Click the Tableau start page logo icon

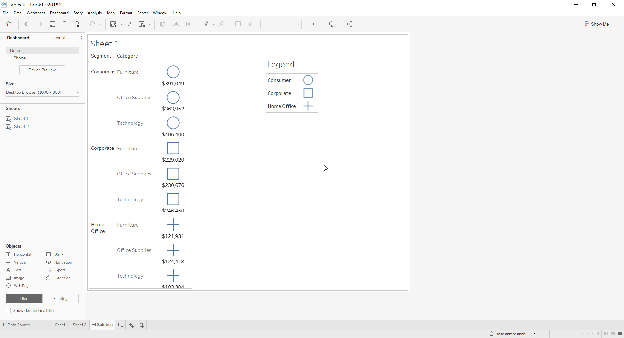[x=9, y=24]
